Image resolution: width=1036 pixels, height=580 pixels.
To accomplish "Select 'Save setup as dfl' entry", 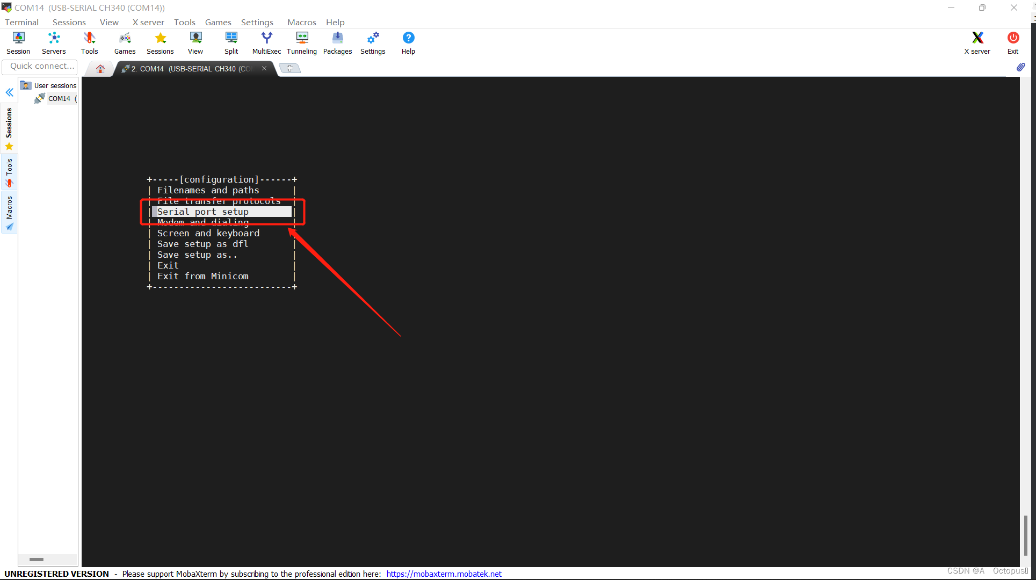I will pyautogui.click(x=203, y=244).
